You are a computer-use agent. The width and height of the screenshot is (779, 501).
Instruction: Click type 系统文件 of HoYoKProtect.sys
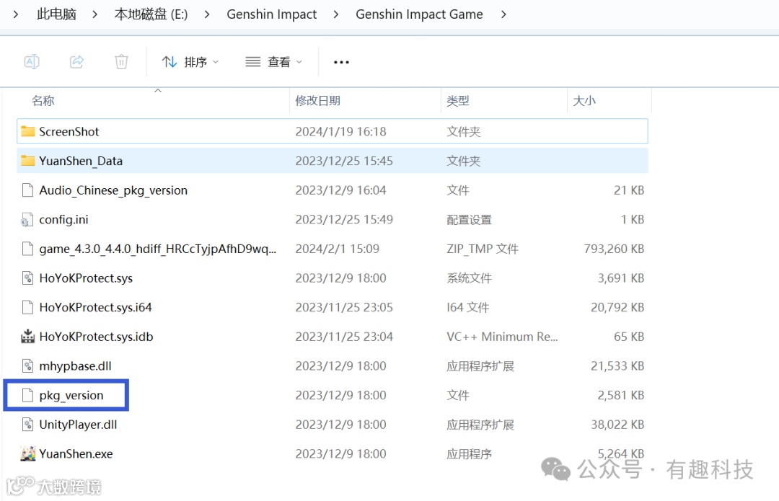(469, 278)
